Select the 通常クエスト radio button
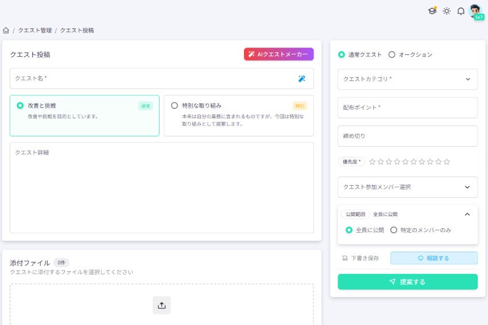The width and height of the screenshot is (488, 325). [x=342, y=54]
